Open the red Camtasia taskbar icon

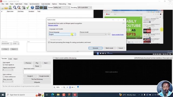coord(64,95)
